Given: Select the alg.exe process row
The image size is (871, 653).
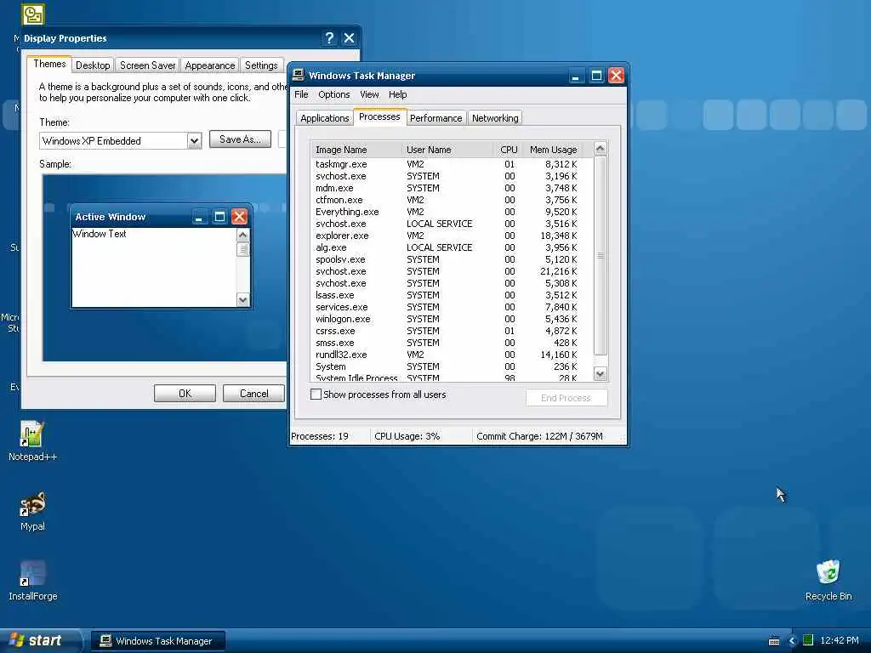Looking at the screenshot, I should 452,247.
